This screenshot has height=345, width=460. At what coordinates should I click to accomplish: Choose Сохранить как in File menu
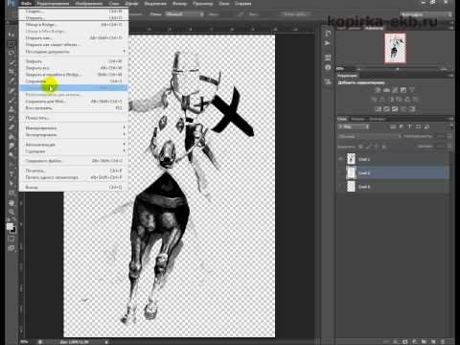point(74,88)
